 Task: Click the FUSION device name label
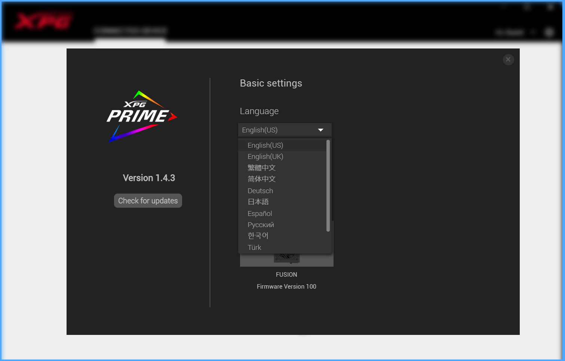click(286, 274)
